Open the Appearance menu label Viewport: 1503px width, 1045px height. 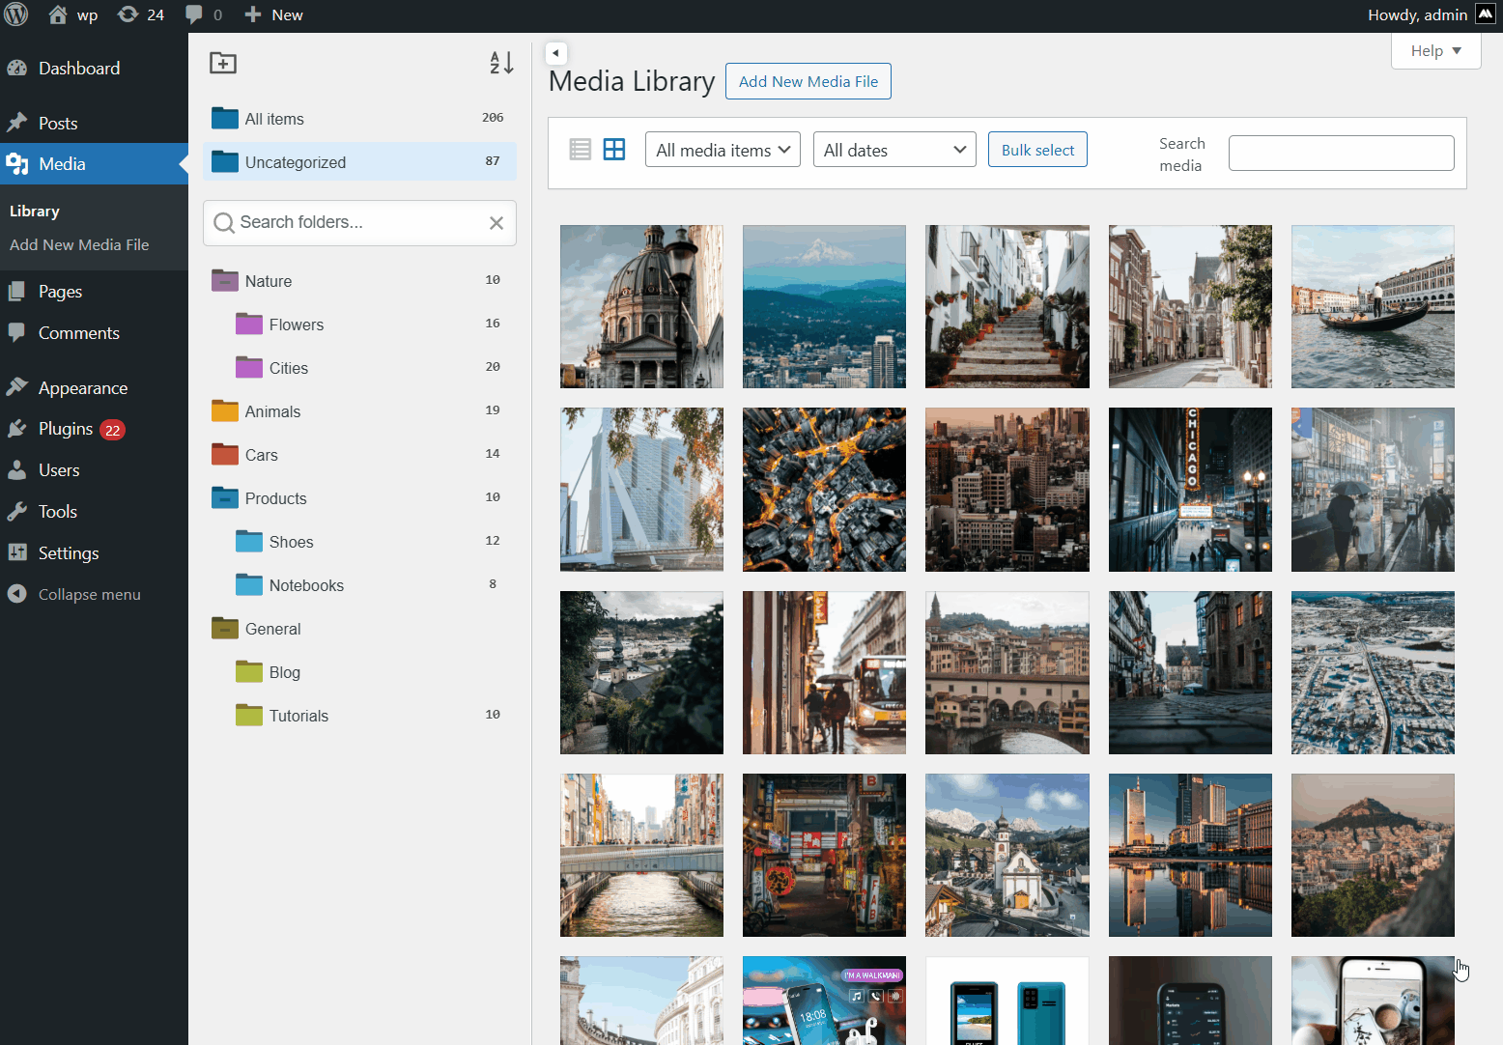pos(83,388)
